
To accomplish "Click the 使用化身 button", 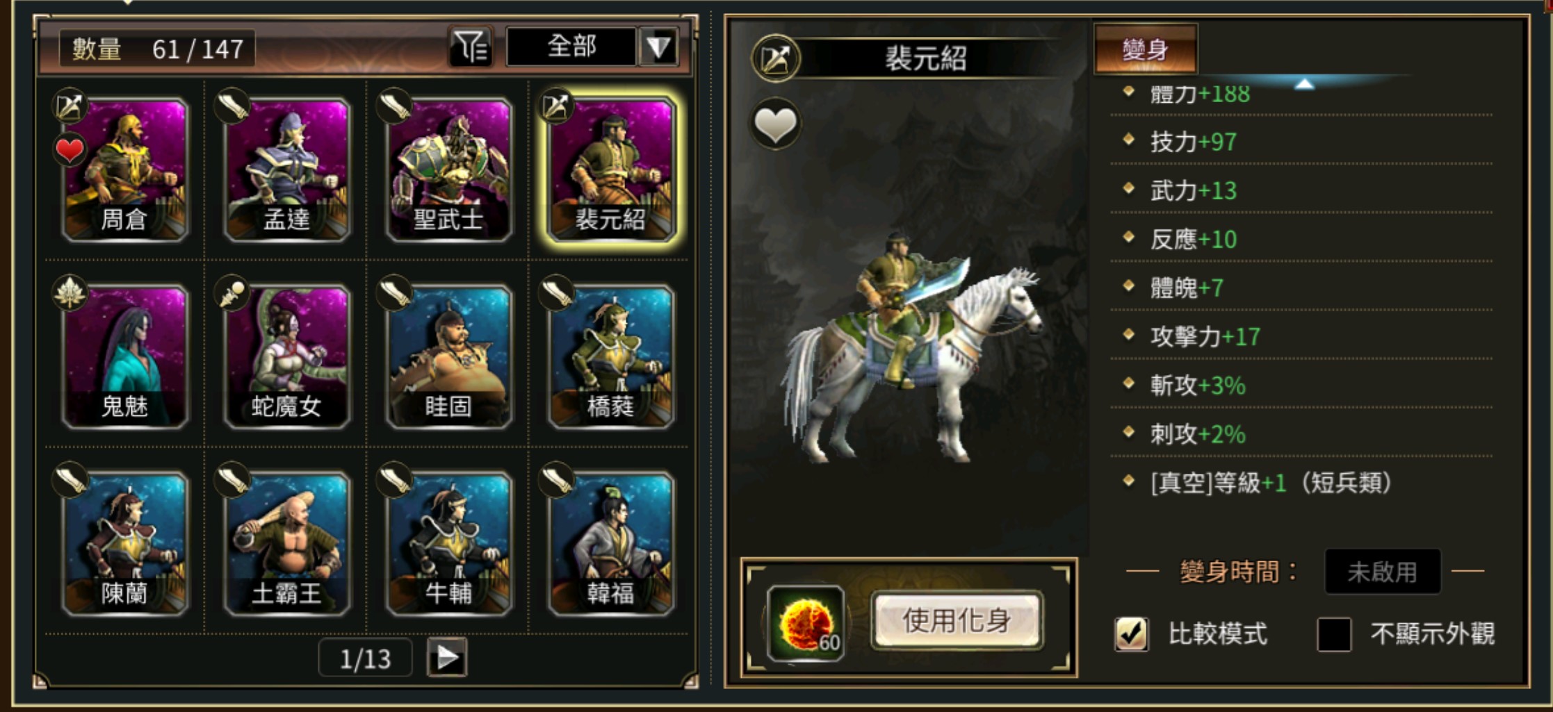I will (957, 620).
